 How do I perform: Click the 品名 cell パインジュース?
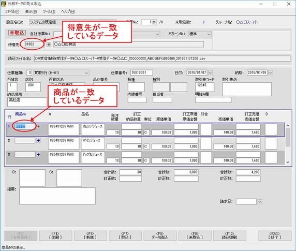coord(93,144)
